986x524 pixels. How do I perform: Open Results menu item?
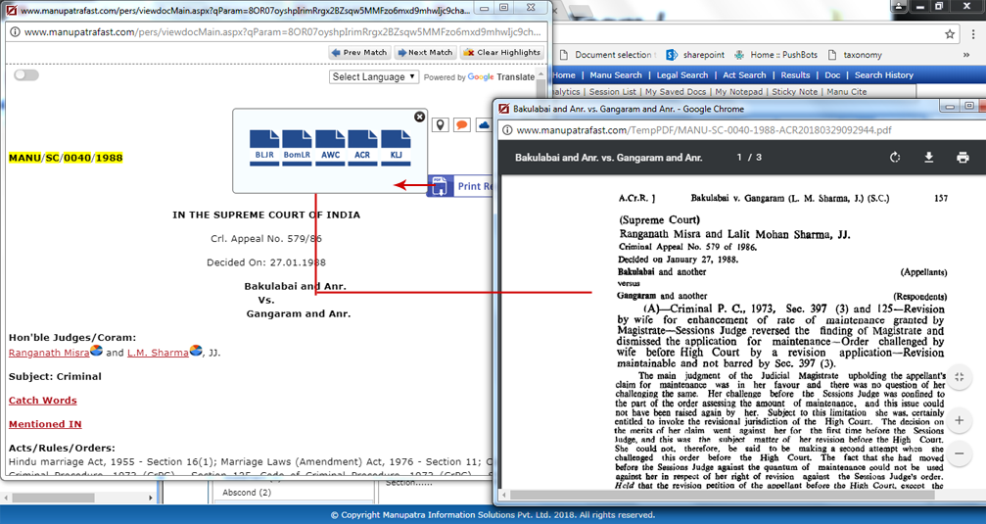pyautogui.click(x=795, y=74)
